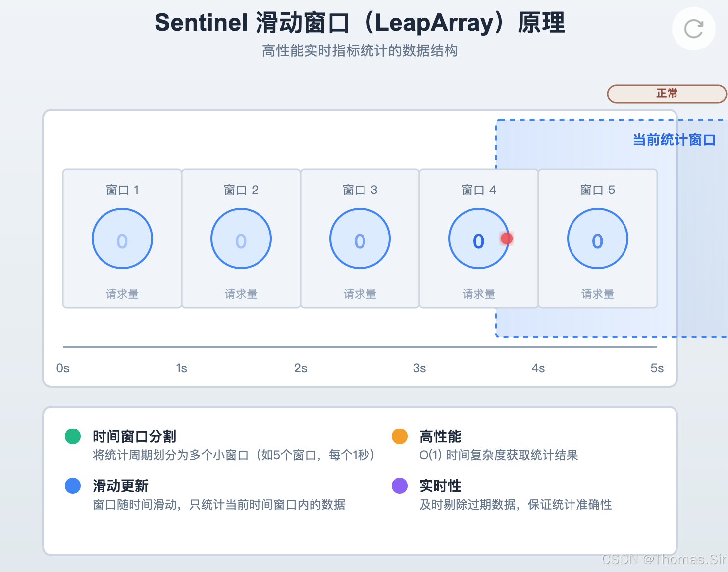Click the green dot beside 时间窗口分割
728x572 pixels.
(73, 436)
